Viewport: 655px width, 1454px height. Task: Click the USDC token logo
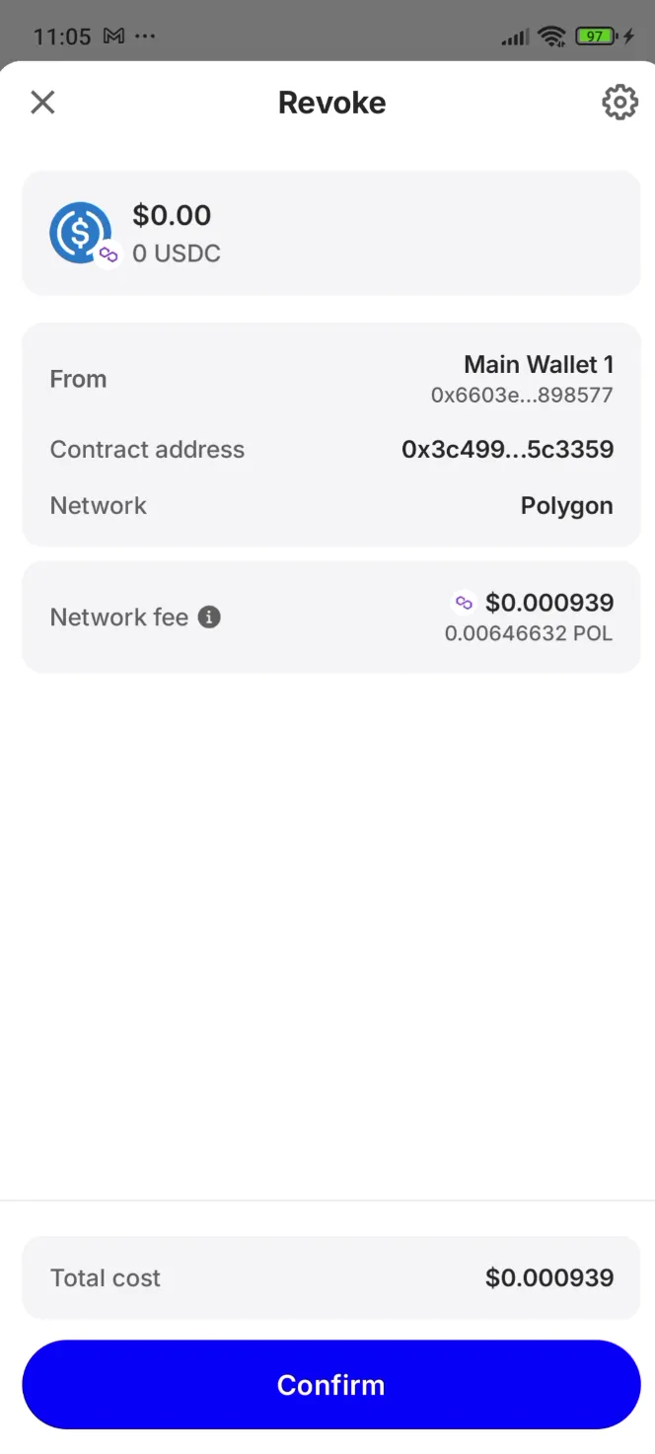pos(80,233)
